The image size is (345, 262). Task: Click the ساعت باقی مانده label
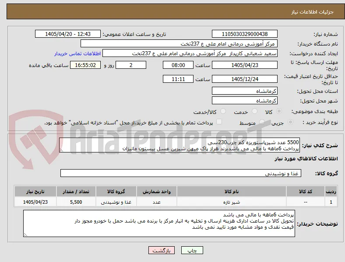click(49, 65)
